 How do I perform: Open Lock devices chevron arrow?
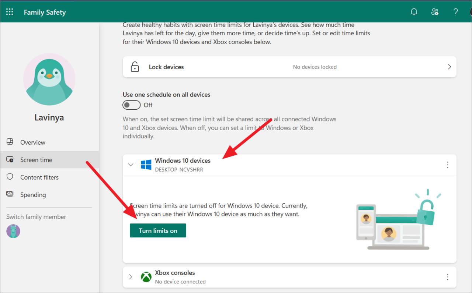(450, 67)
